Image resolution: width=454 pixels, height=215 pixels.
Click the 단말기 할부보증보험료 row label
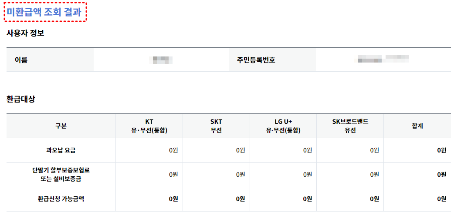(61, 175)
